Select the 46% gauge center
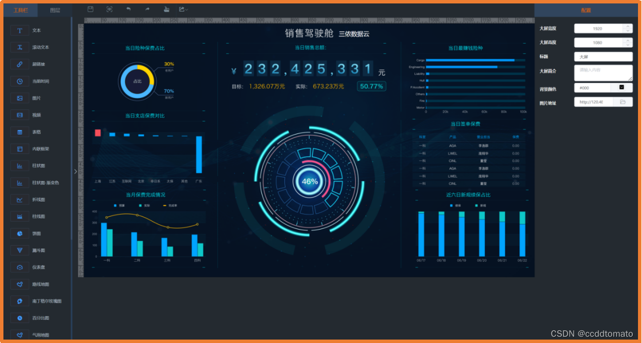The height and width of the screenshot is (343, 642). point(310,181)
